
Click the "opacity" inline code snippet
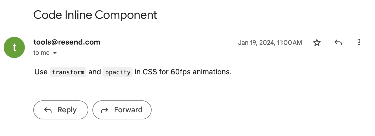pos(118,72)
